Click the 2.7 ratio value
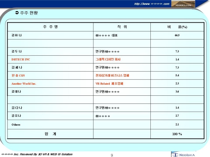The width and height of the screenshot is (210, 157). pyautogui.click(x=177, y=116)
